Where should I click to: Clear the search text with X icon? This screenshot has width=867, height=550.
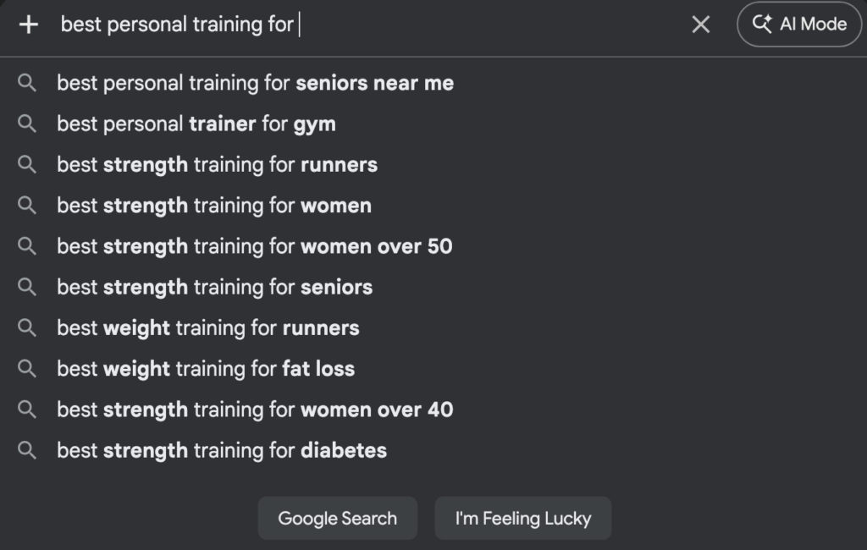700,25
